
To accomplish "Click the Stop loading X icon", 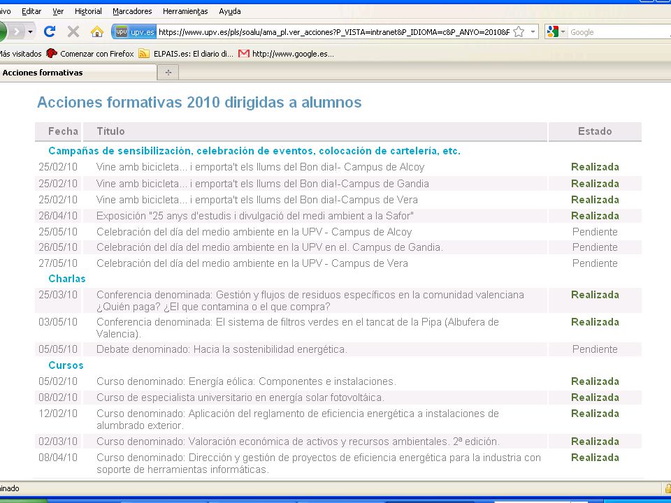I will (x=73, y=31).
